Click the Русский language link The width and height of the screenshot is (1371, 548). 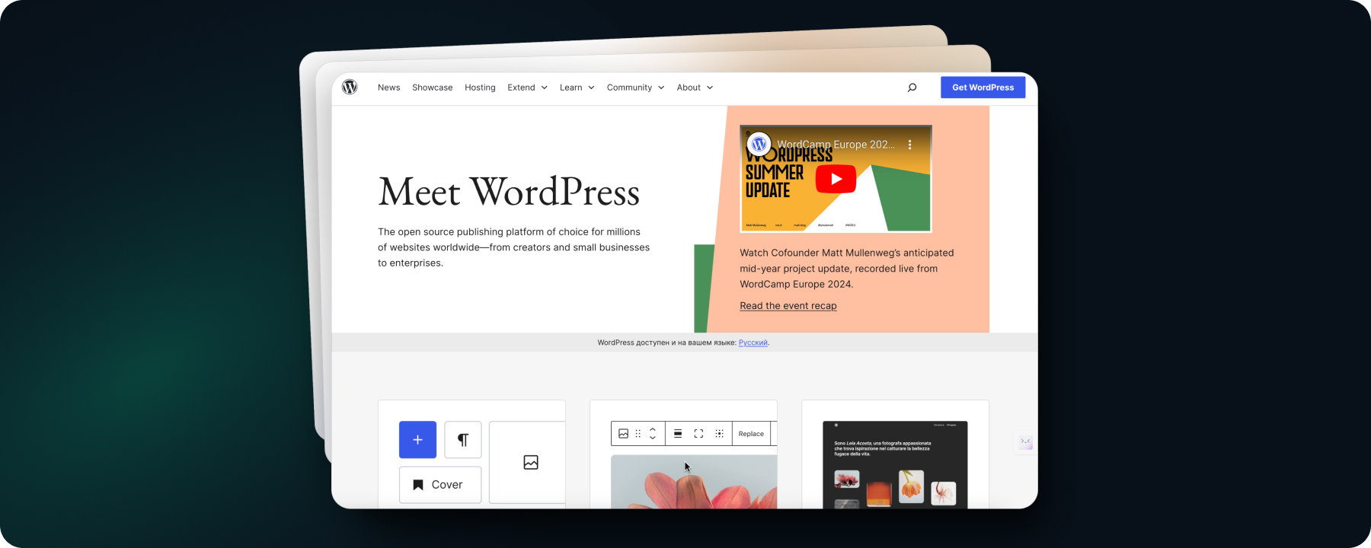(753, 342)
